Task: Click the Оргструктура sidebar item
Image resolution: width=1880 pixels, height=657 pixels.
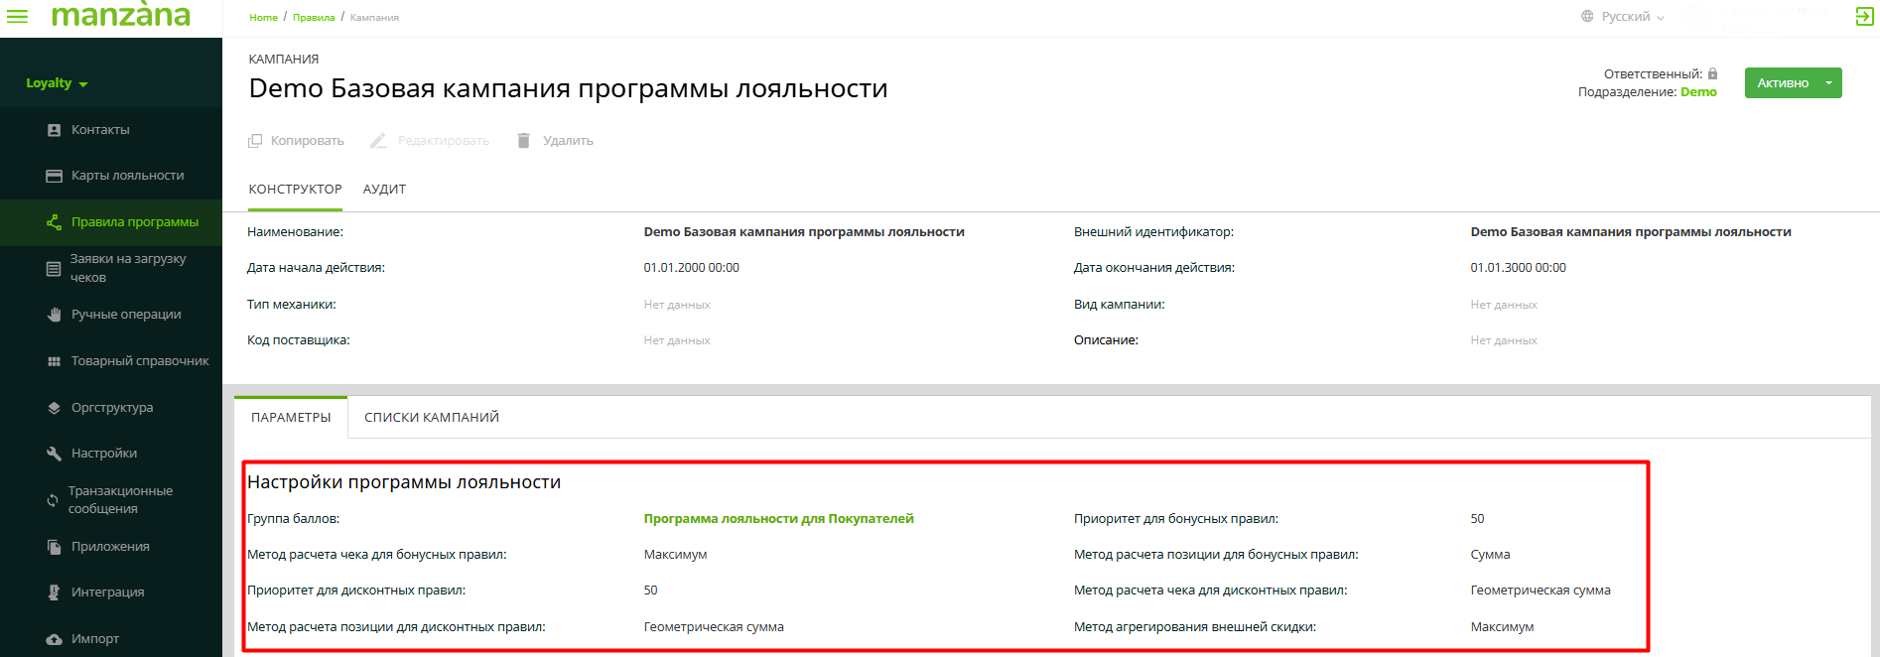Action: (x=111, y=408)
